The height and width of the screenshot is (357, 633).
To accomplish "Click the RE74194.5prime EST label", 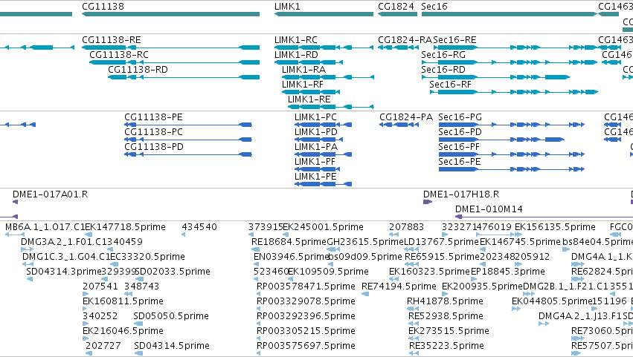I will [x=399, y=286].
